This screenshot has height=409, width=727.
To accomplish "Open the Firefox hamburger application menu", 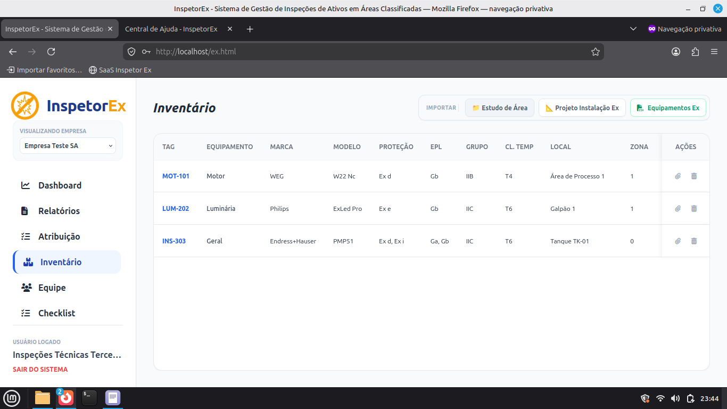I will tap(714, 52).
